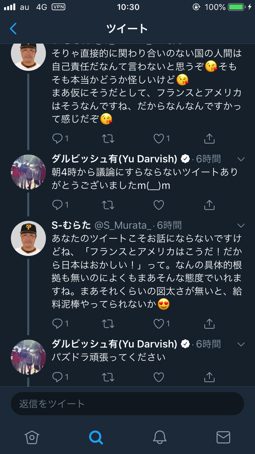Expand menu chevron on Pazudora tweet
255x454 pixels.
click(x=241, y=344)
